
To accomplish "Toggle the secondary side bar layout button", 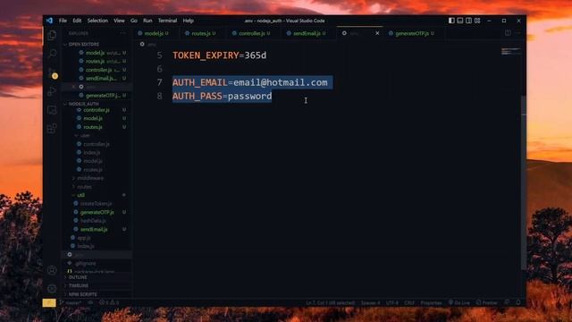I will tap(468, 21).
